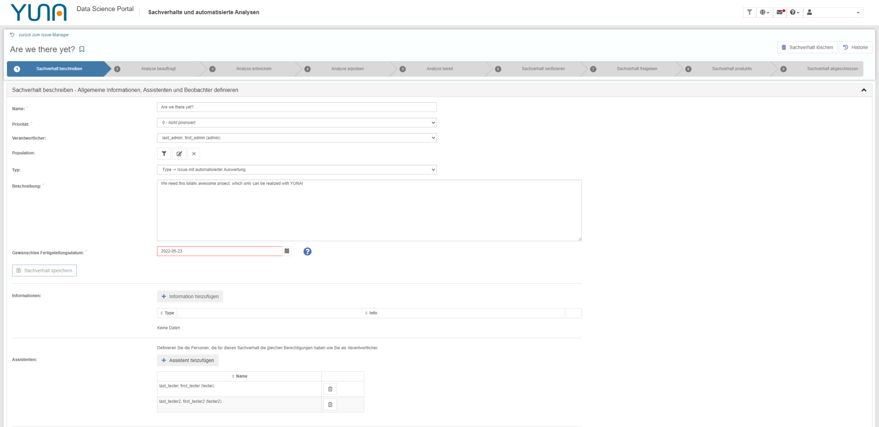Open the Typ dropdown
Image resolution: width=879 pixels, height=427 pixels.
[297, 169]
